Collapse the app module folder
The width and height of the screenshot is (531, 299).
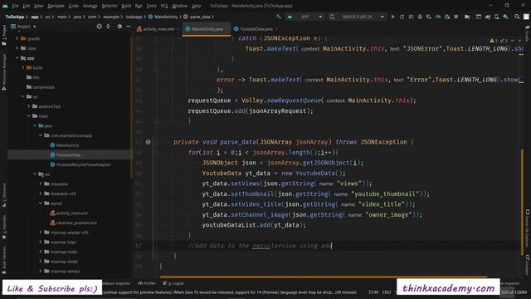[x=17, y=58]
